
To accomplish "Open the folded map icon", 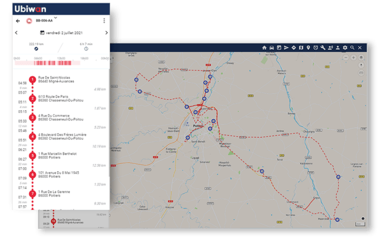I will click(301, 48).
